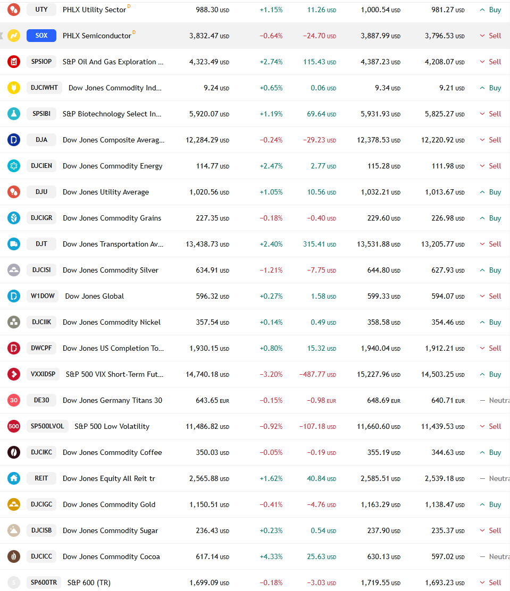Click the SPSIOP red logo icon

click(x=14, y=62)
